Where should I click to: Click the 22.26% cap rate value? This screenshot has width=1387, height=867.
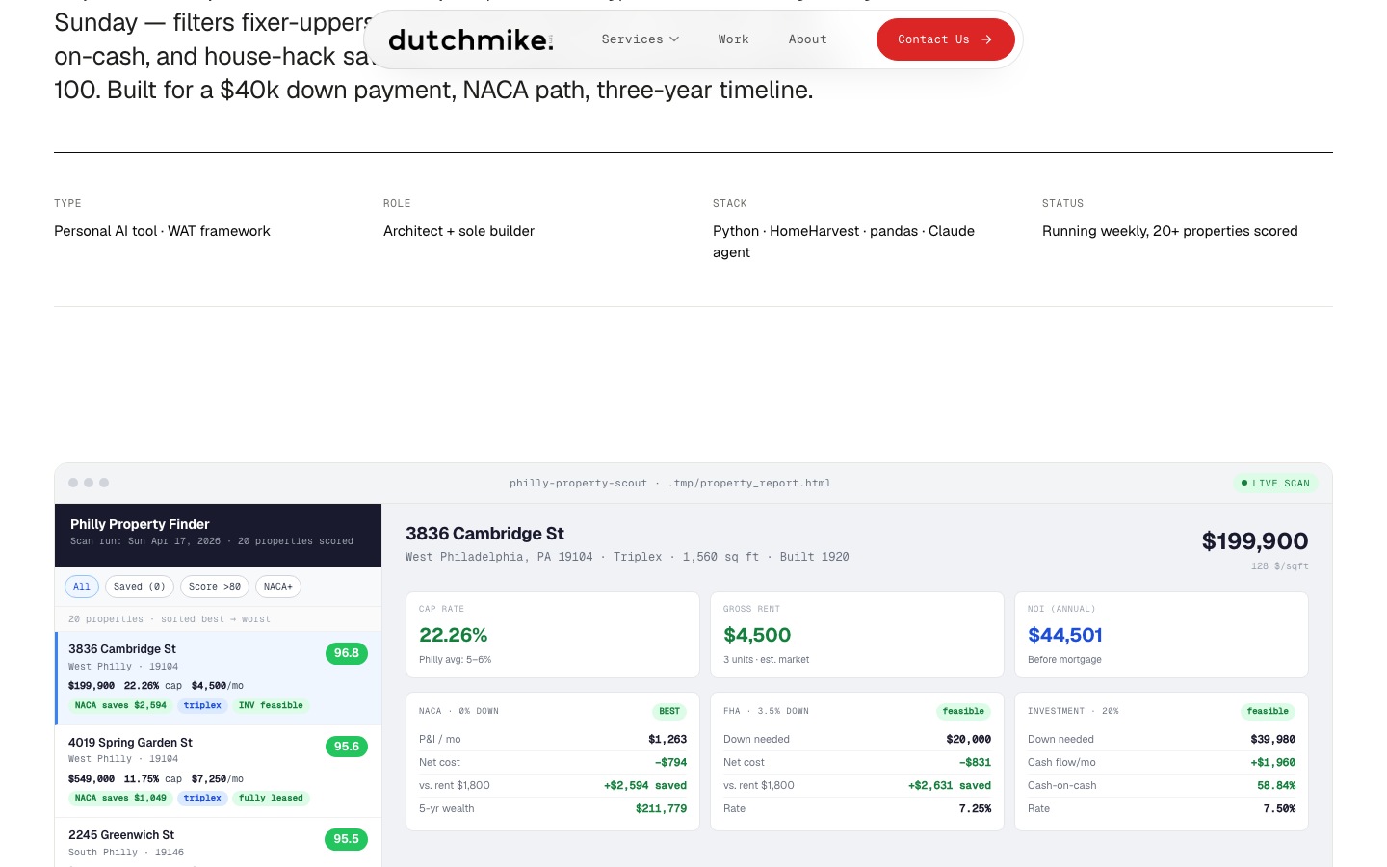(x=454, y=635)
